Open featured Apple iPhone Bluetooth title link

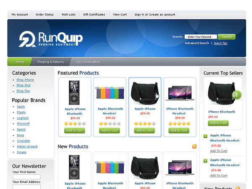(x=75, y=111)
